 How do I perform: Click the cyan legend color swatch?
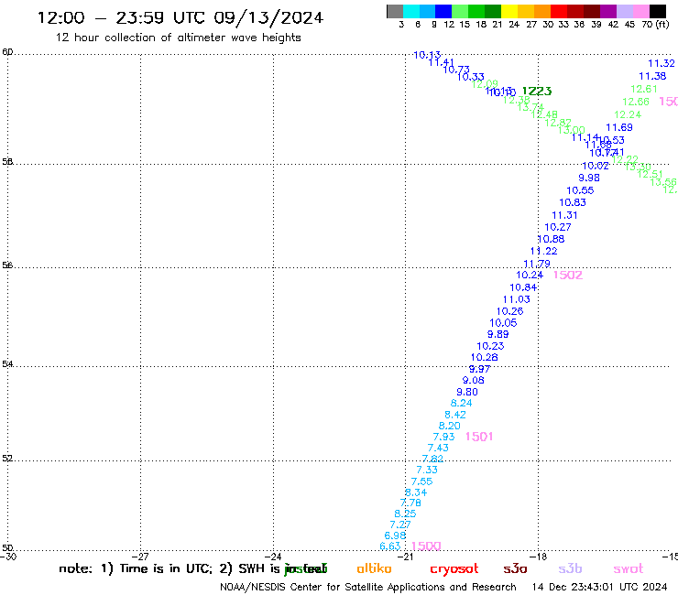411,11
